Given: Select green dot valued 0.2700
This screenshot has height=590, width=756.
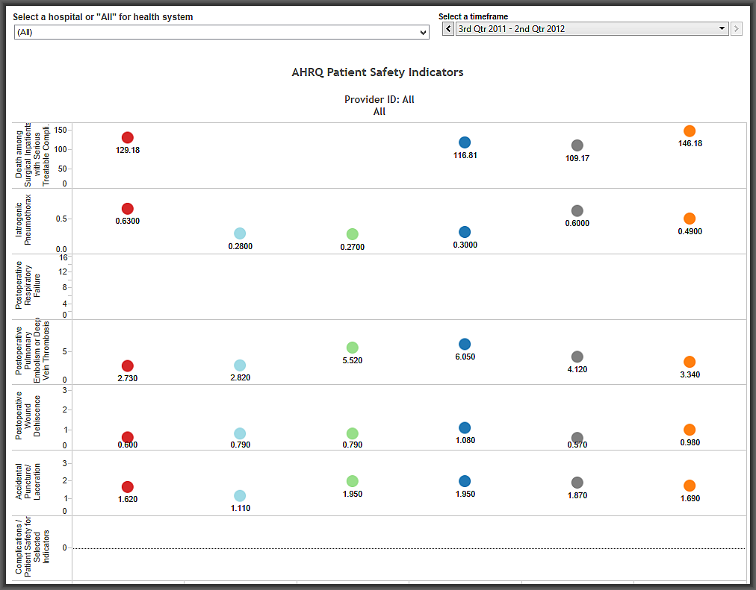Looking at the screenshot, I should (x=353, y=234).
